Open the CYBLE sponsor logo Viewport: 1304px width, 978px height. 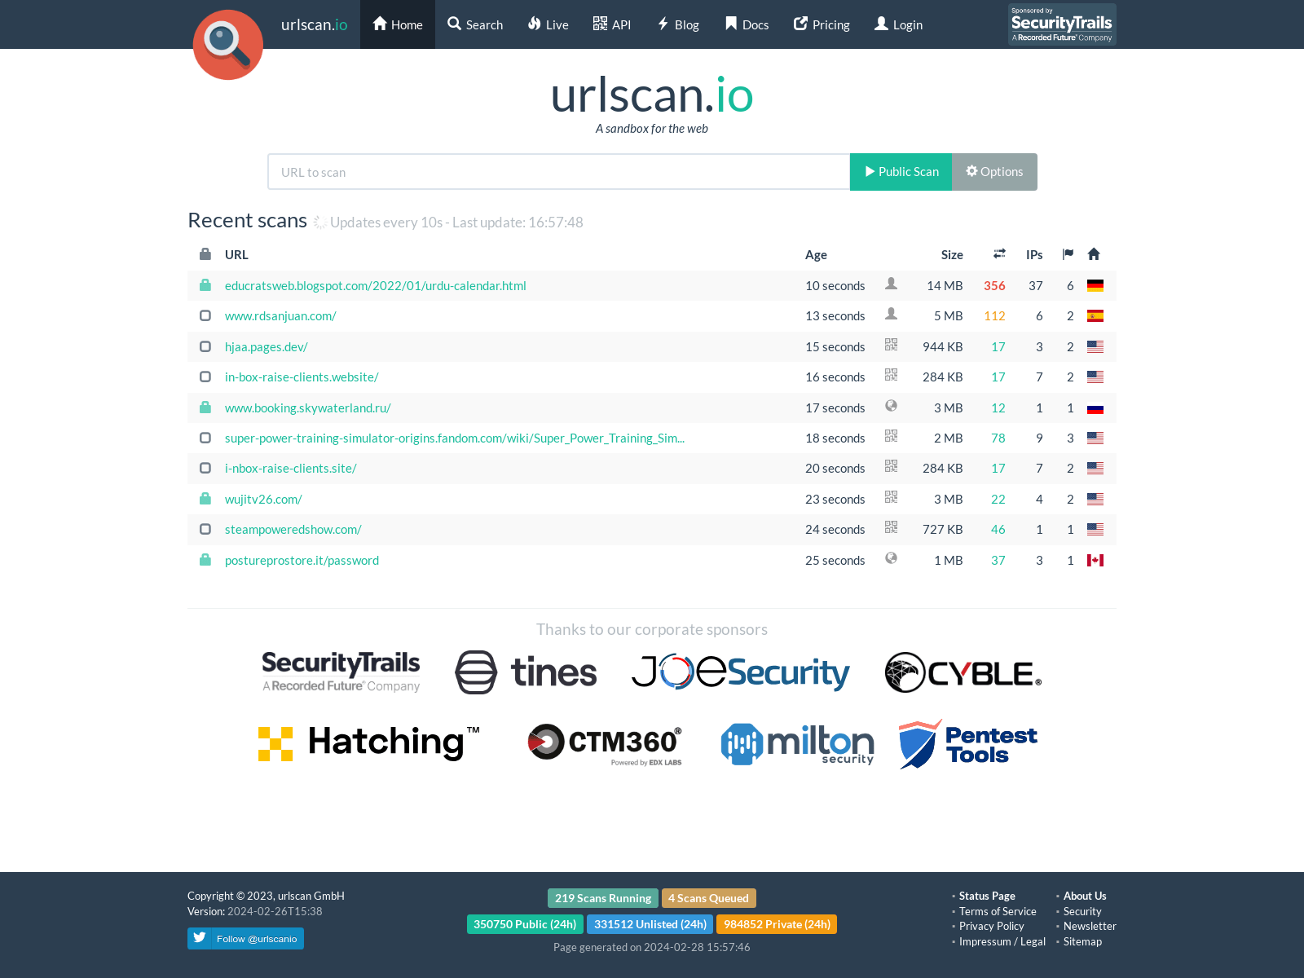tap(963, 672)
